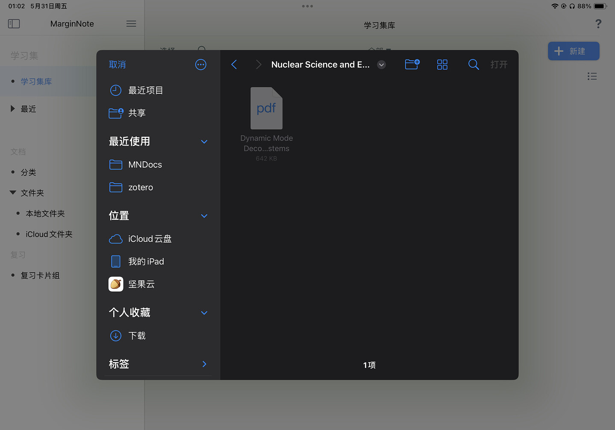Open the 共享 shared folder
Viewport: 615px width, 430px height.
pos(137,113)
